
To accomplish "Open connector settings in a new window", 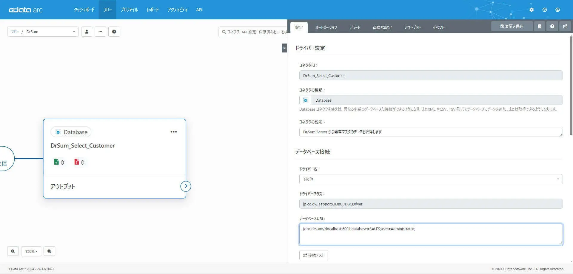I will click(x=565, y=26).
